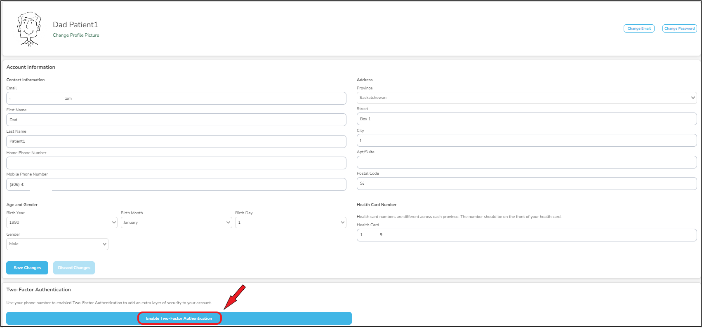The width and height of the screenshot is (702, 328).
Task: Expand the Birth Day dropdown
Action: pos(290,223)
